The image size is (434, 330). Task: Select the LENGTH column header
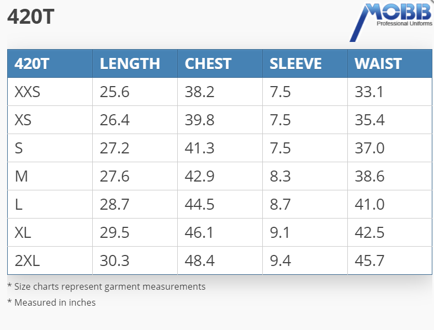[130, 63]
